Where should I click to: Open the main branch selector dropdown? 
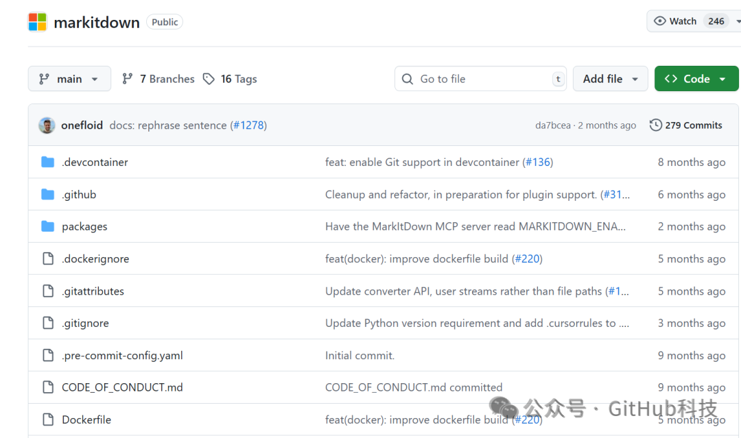pos(69,79)
